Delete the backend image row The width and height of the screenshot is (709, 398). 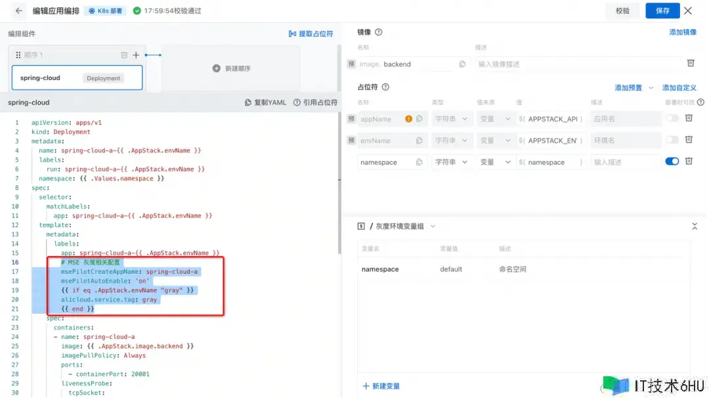tap(691, 63)
